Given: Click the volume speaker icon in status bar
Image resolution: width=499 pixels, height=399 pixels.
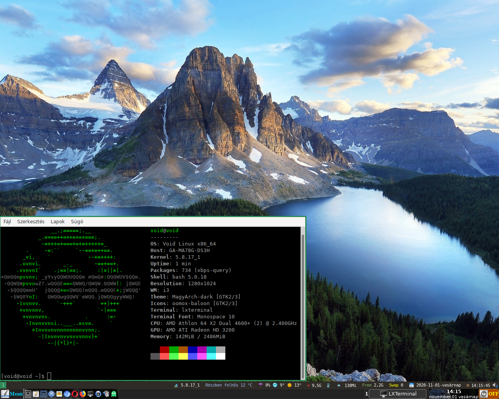Looking at the screenshot, I should coord(494,385).
